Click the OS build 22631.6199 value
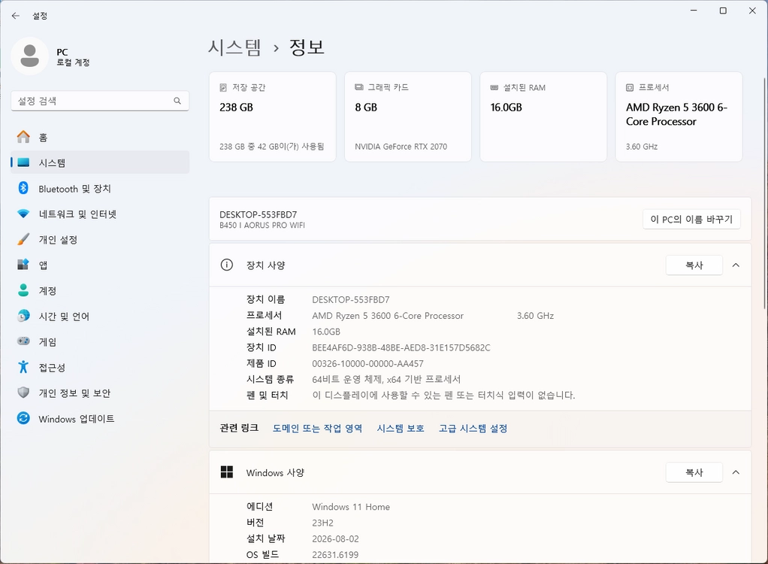Screen dimensions: 768x564 click(335, 555)
